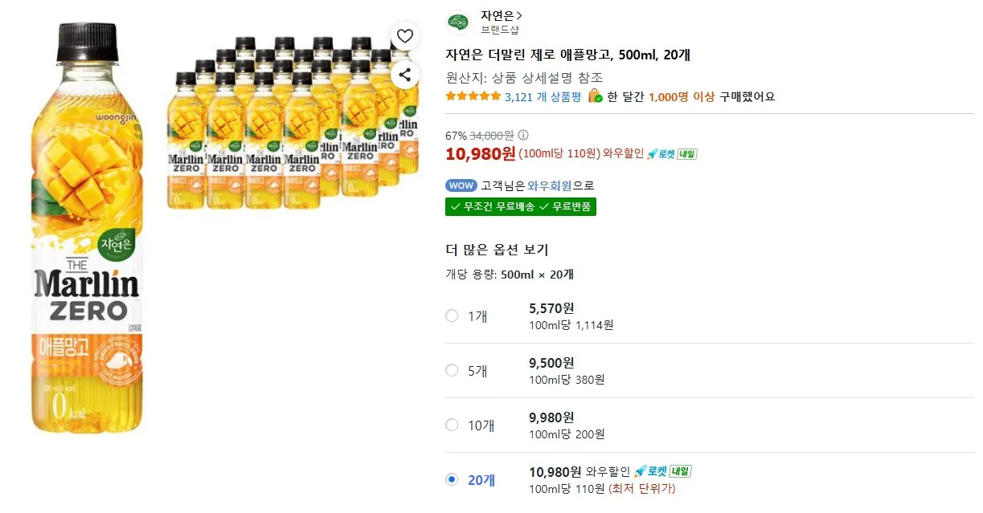This screenshot has width=983, height=513.
Task: Add product to wishlist with heart icon
Action: [x=404, y=35]
